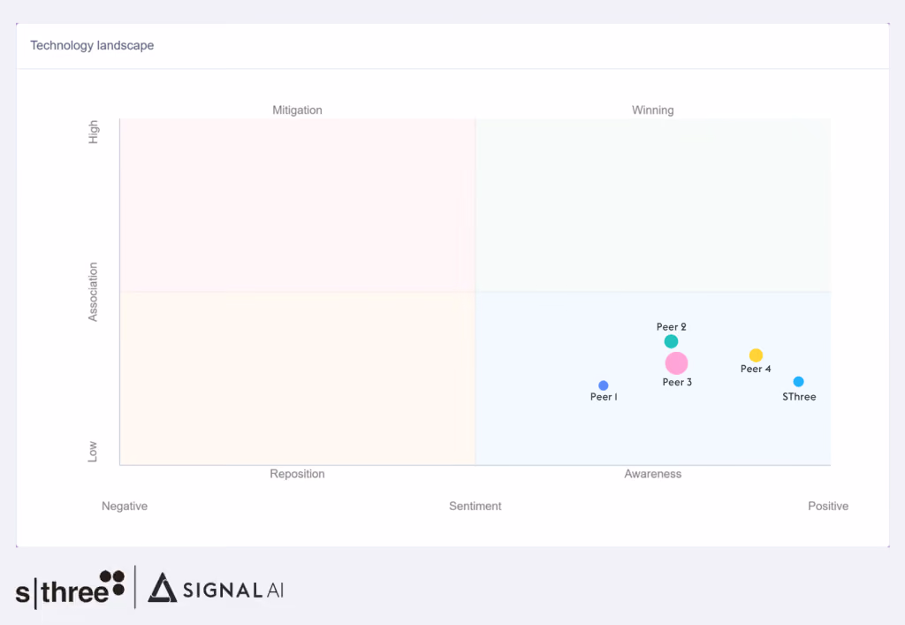Click the Technology landscape title

92,46
